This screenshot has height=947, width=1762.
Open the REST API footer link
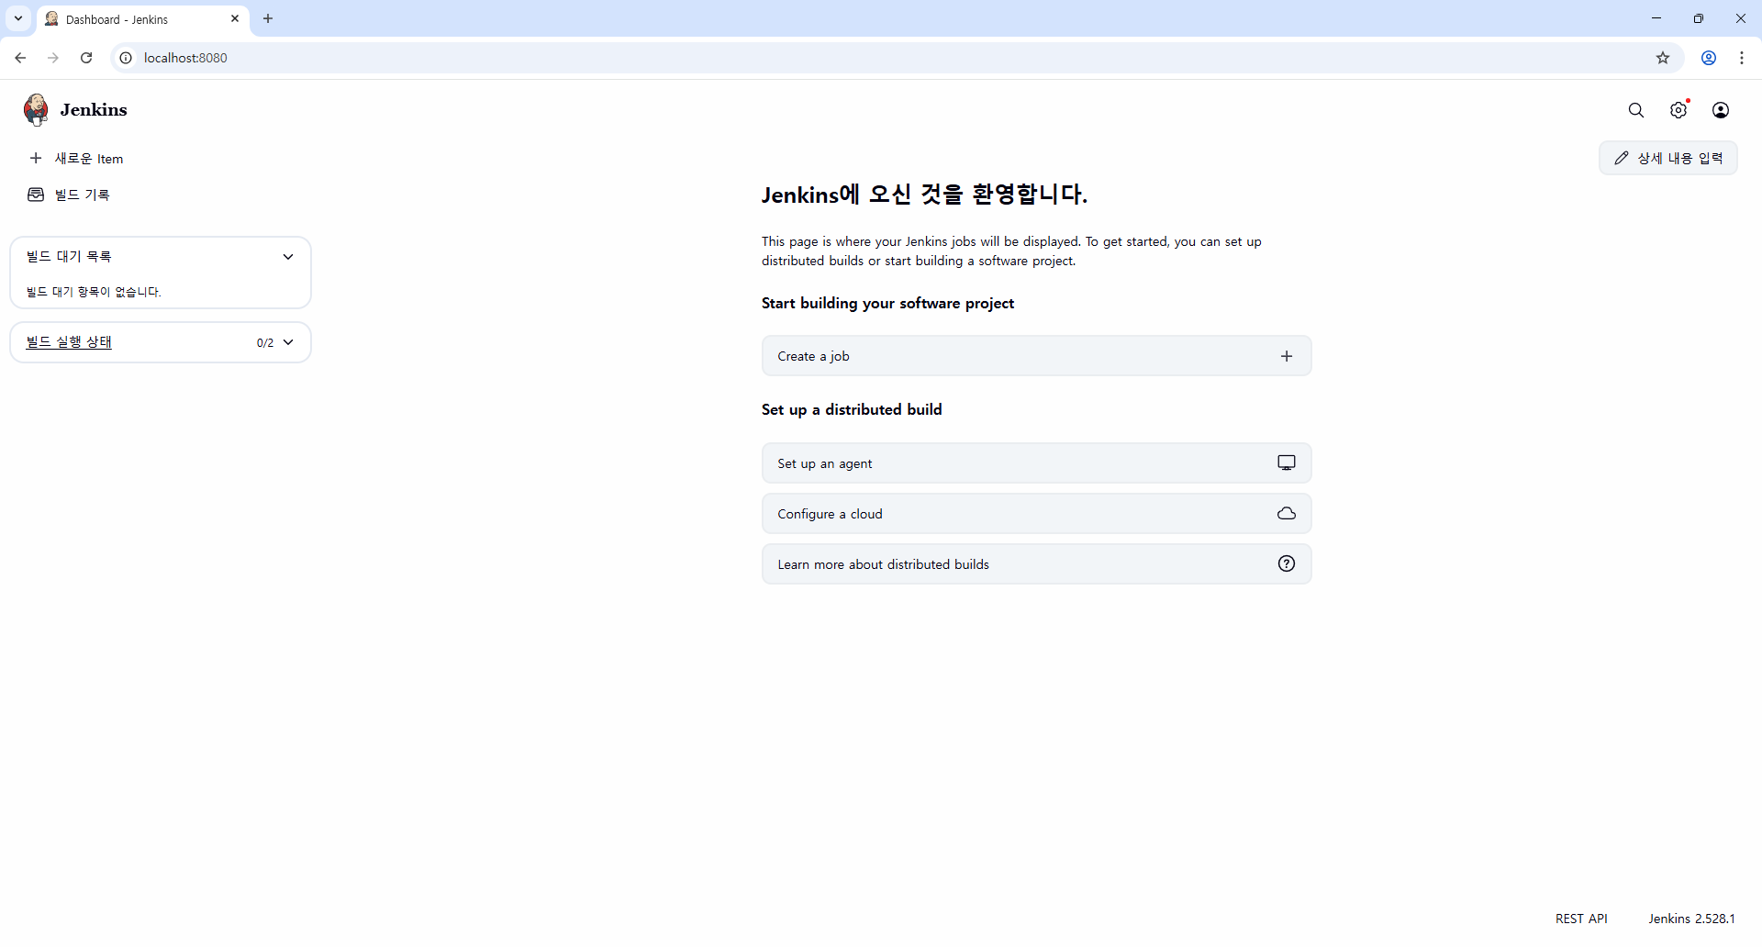pos(1581,919)
